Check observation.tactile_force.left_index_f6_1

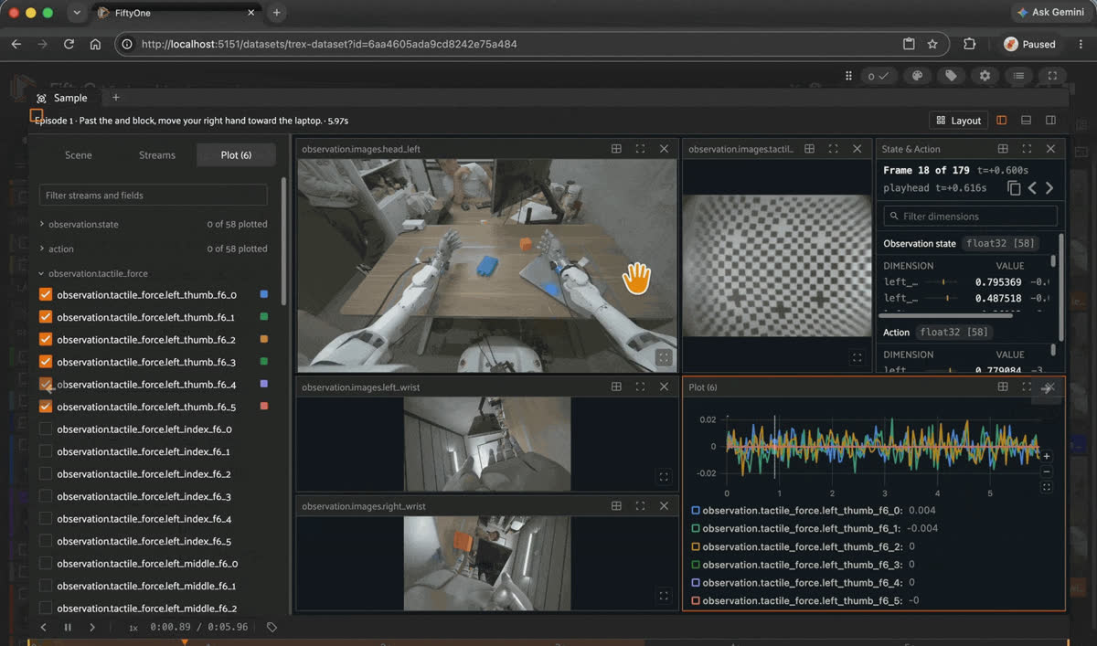click(46, 451)
